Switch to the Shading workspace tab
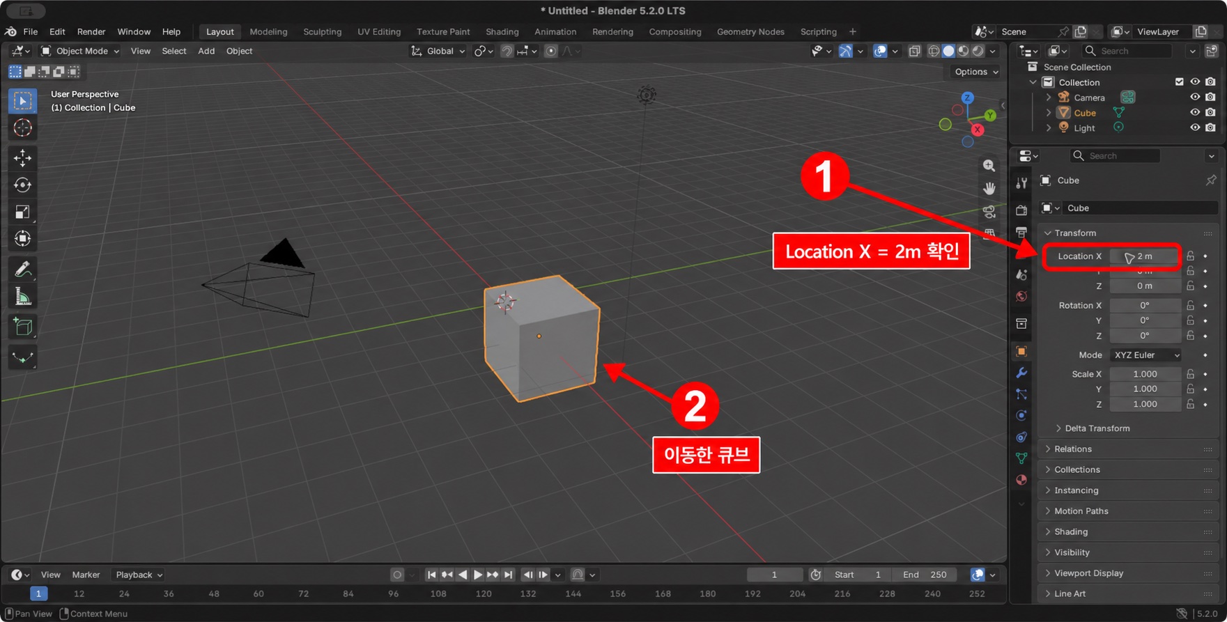1227x622 pixels. pos(502,31)
